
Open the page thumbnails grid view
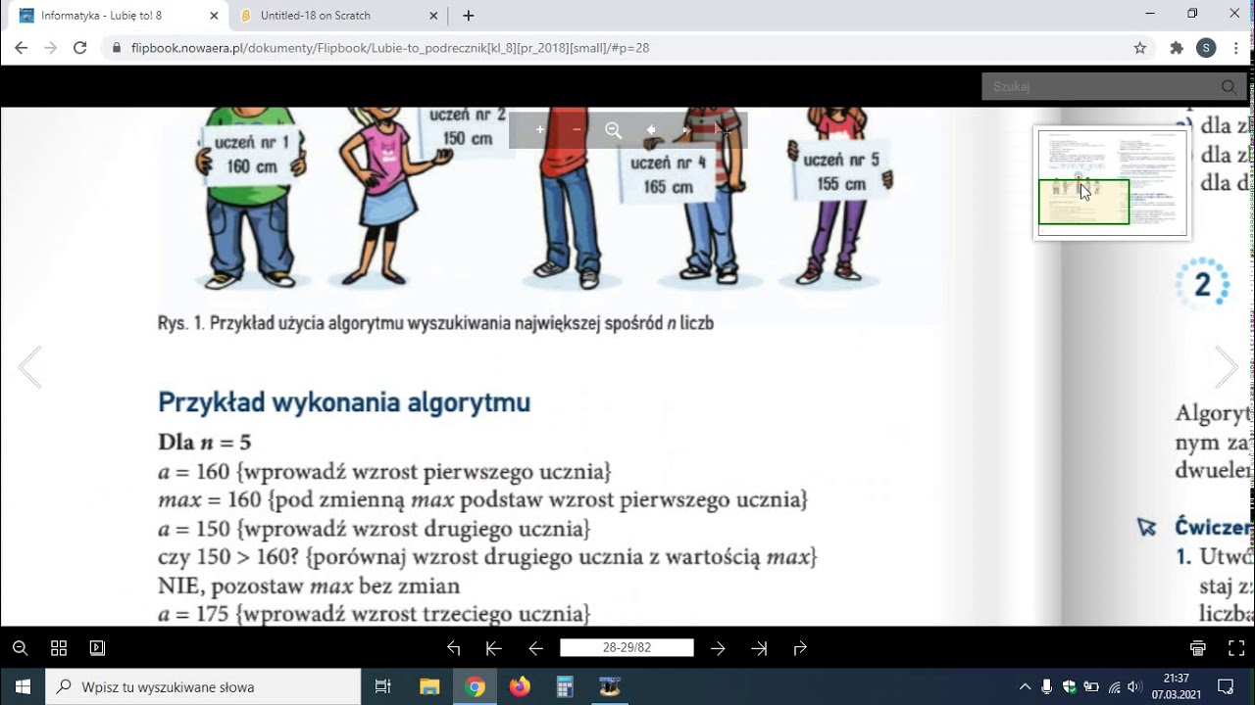pos(59,648)
